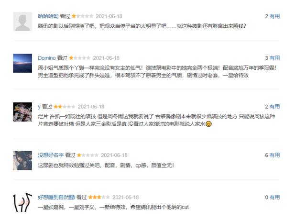Viewport: 306px width, 221px height.
Task: Open 没想好名字's profile avatar
Action: pos(22,160)
